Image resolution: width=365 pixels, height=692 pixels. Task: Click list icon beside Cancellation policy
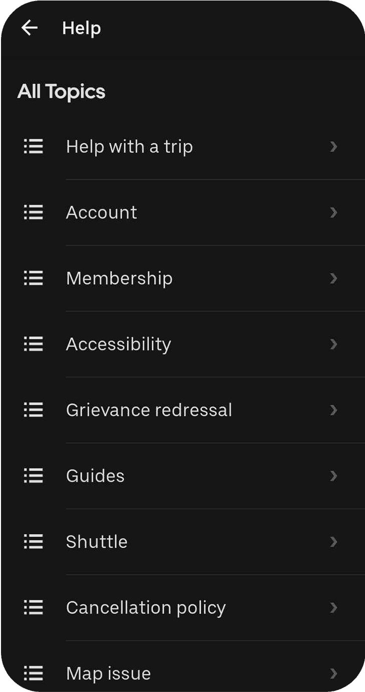point(34,607)
